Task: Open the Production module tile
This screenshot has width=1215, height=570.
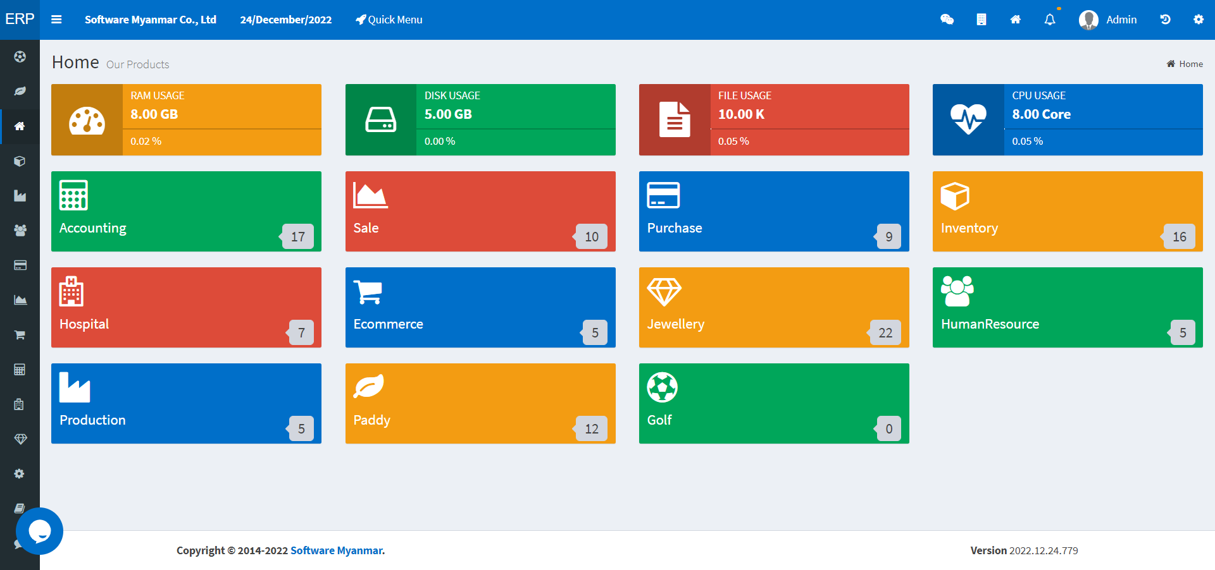Action: click(x=186, y=403)
